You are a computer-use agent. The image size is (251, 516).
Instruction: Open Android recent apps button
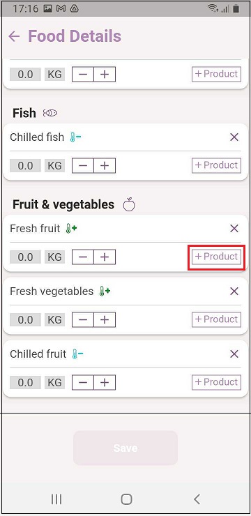click(56, 499)
